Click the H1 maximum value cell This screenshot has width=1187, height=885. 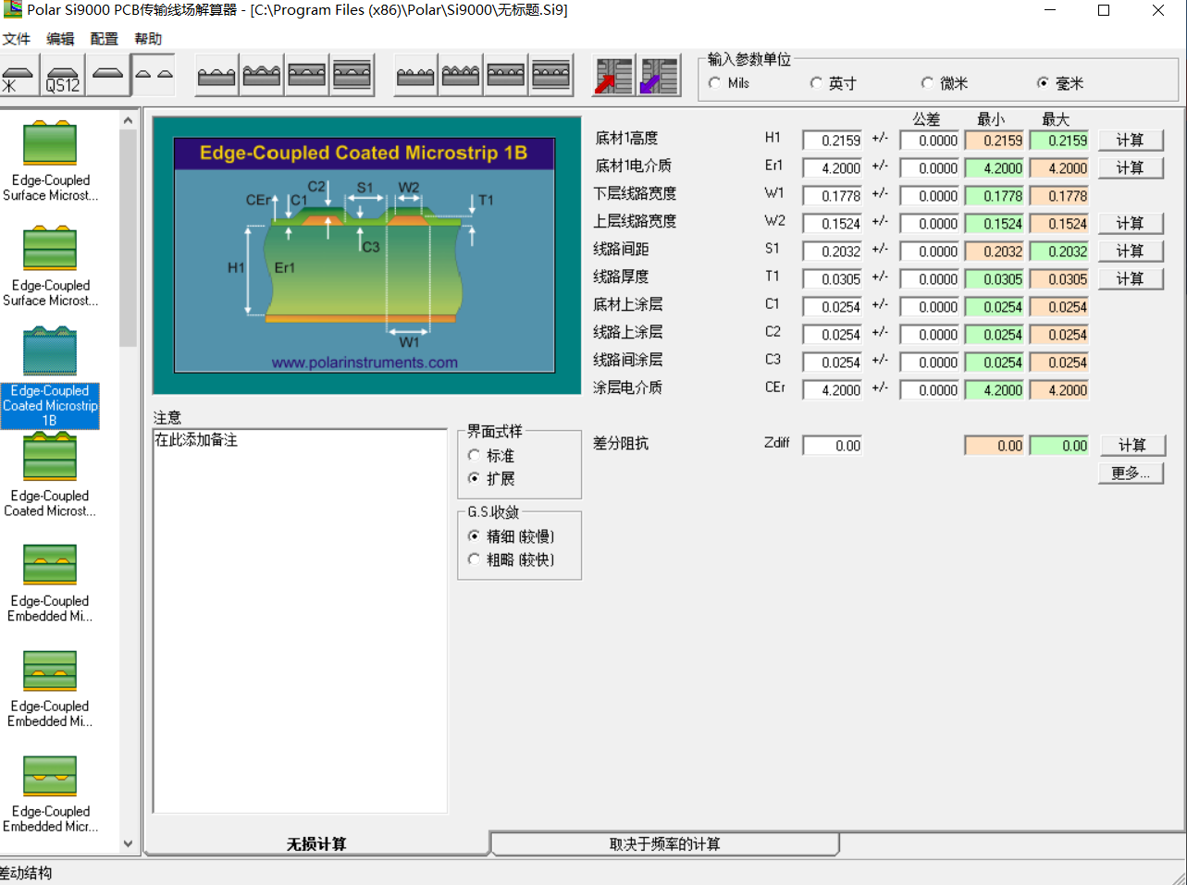click(x=1059, y=141)
